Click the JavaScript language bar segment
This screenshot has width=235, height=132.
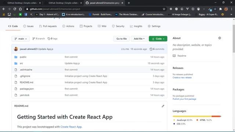[192, 116]
